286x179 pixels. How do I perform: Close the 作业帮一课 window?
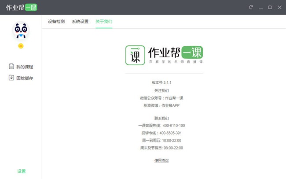pyautogui.click(x=279, y=7)
